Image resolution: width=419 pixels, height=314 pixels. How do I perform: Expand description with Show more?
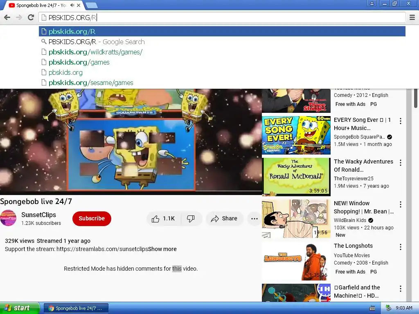[x=162, y=249]
